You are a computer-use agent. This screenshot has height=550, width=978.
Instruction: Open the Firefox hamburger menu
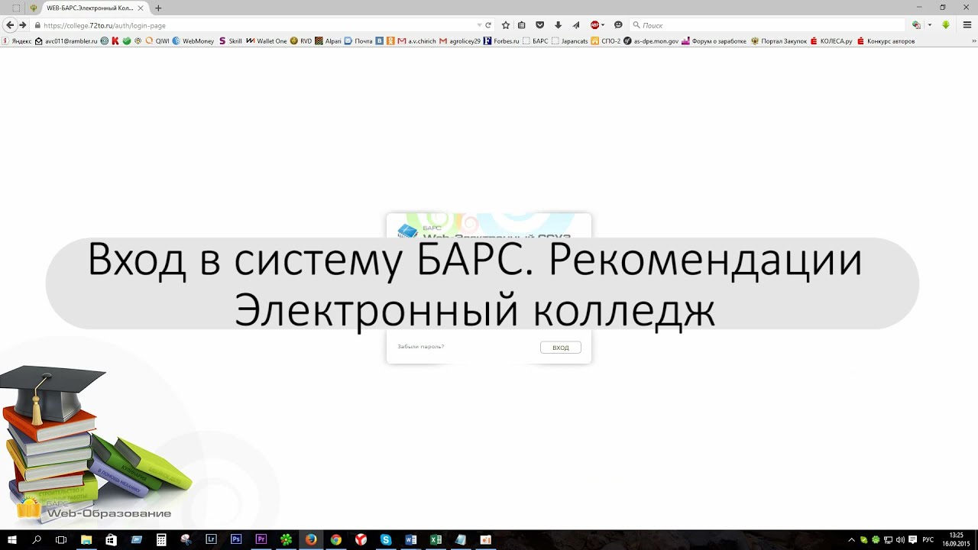[x=967, y=25]
